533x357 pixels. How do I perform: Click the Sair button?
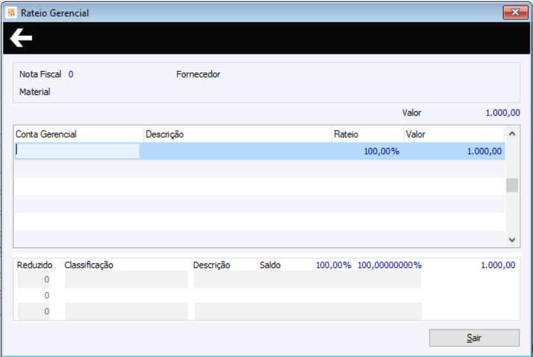474,338
